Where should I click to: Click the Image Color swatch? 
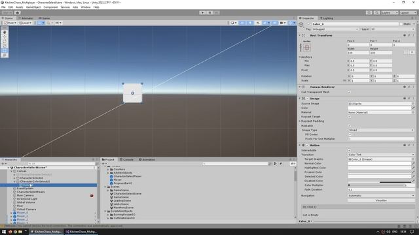pos(380,108)
